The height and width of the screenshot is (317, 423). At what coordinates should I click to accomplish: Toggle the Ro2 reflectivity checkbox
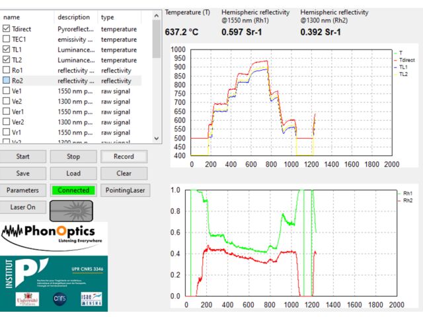[7, 81]
